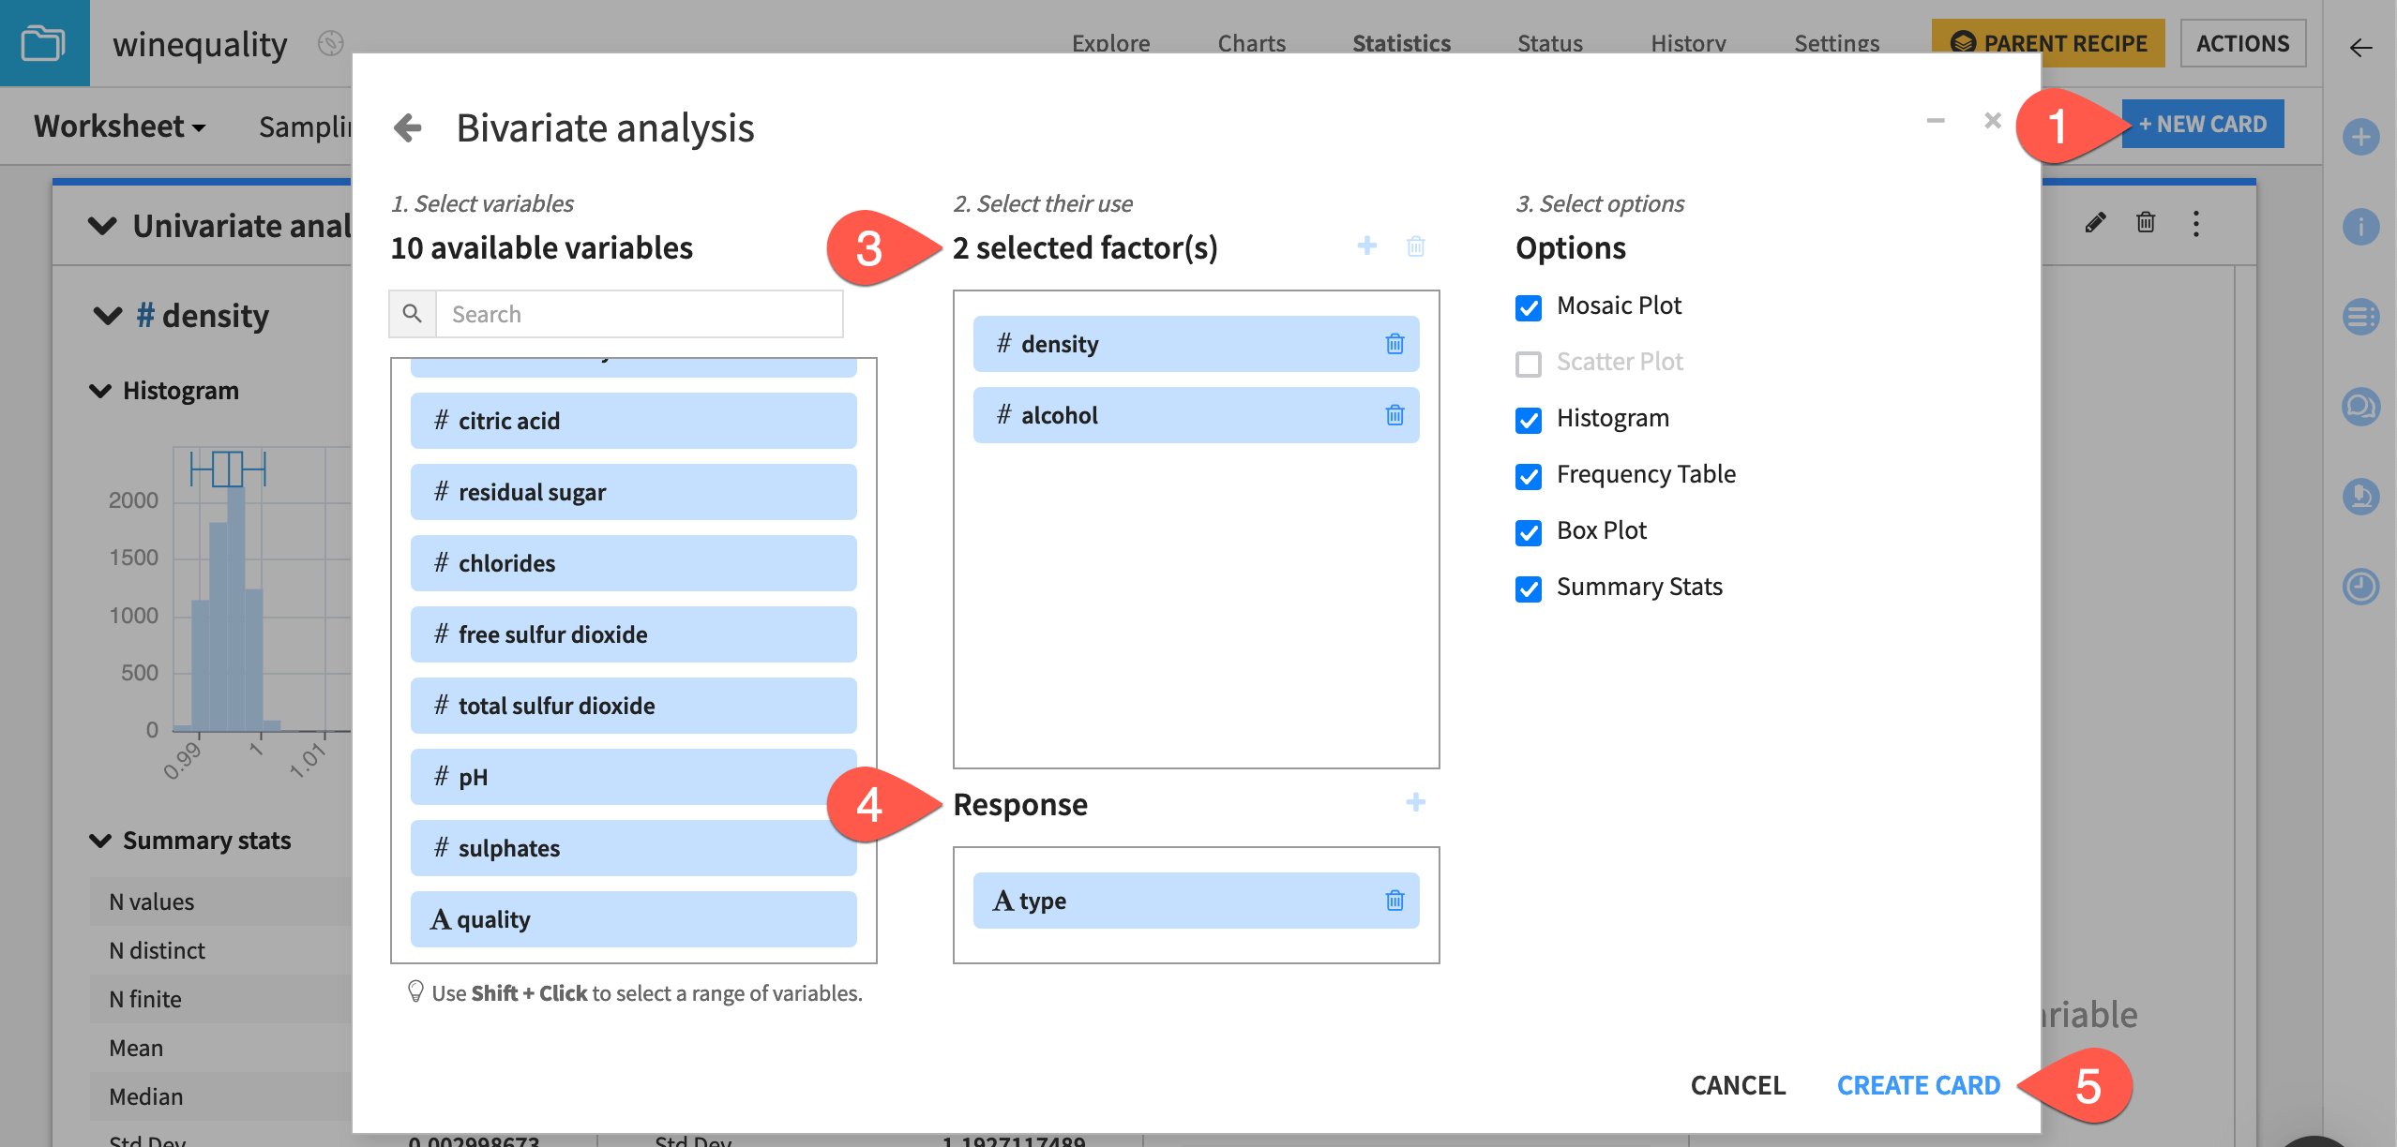Open the info icon in right sidebar
Screen dimensions: 2397x1147
2360,227
